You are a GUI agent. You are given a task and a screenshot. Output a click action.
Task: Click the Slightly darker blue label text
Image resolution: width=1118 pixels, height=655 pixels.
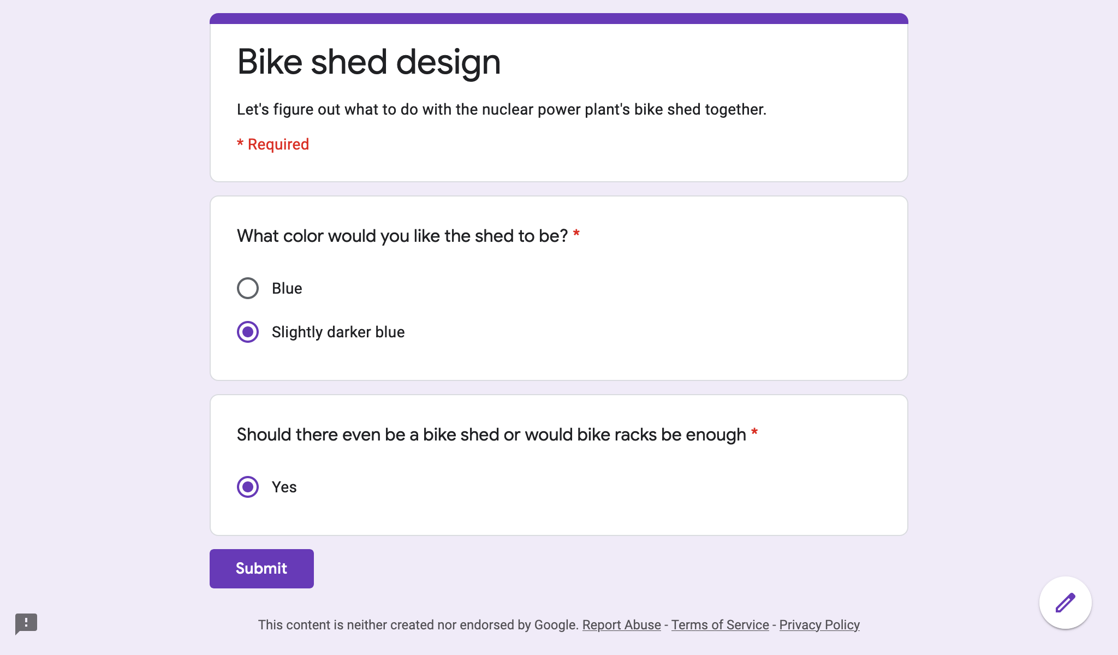[338, 331]
